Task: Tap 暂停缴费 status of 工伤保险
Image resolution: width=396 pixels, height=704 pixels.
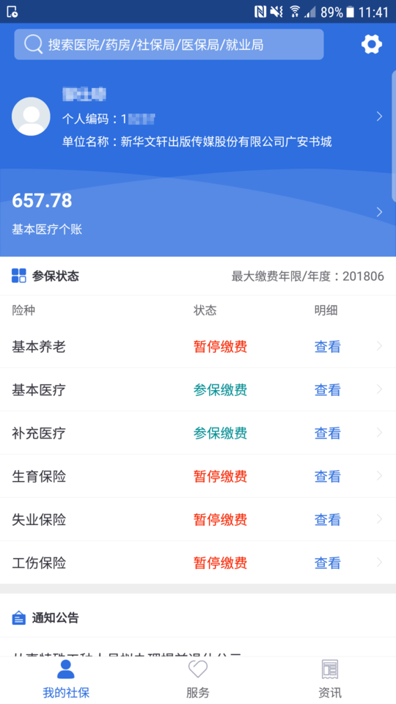Action: [220, 562]
